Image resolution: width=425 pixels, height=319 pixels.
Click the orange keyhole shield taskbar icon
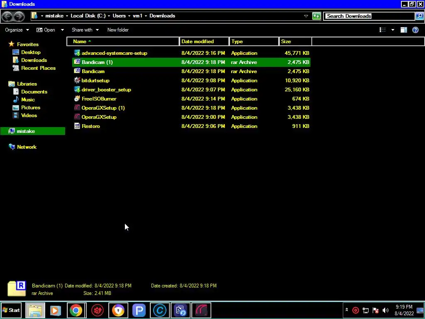coord(118,310)
